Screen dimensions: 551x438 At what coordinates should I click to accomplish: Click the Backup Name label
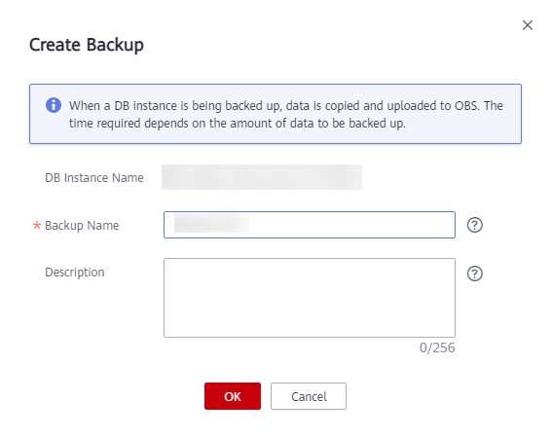coord(82,225)
